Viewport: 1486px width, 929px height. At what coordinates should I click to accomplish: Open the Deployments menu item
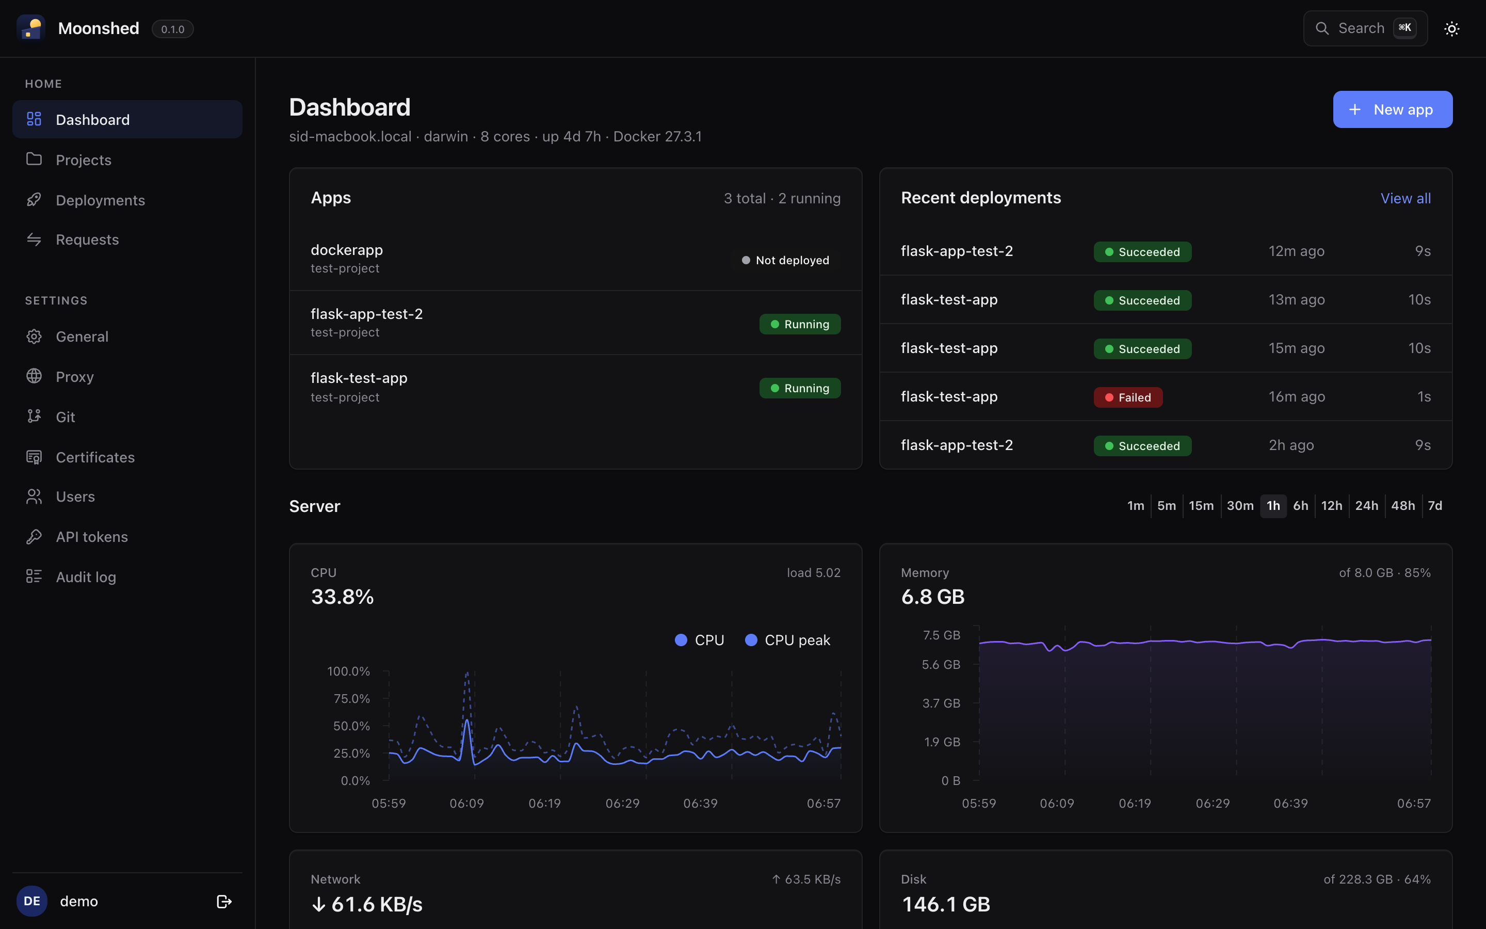[127, 200]
